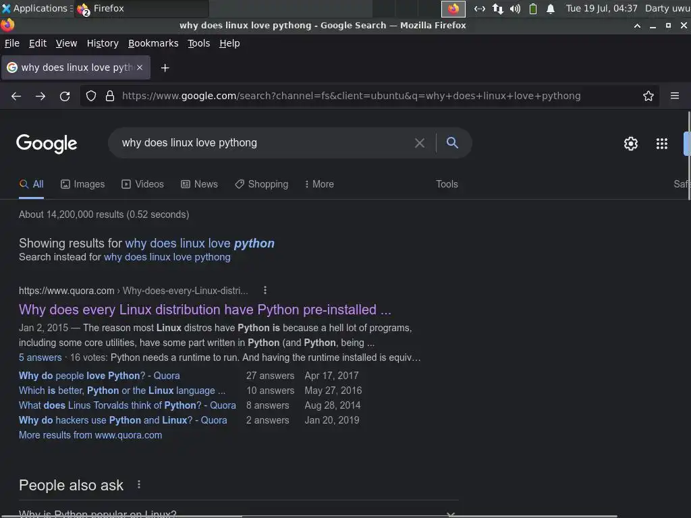Screen dimensions: 691x518
Task: Click the 'Apr 17, 2017' date text
Action: [331, 376]
